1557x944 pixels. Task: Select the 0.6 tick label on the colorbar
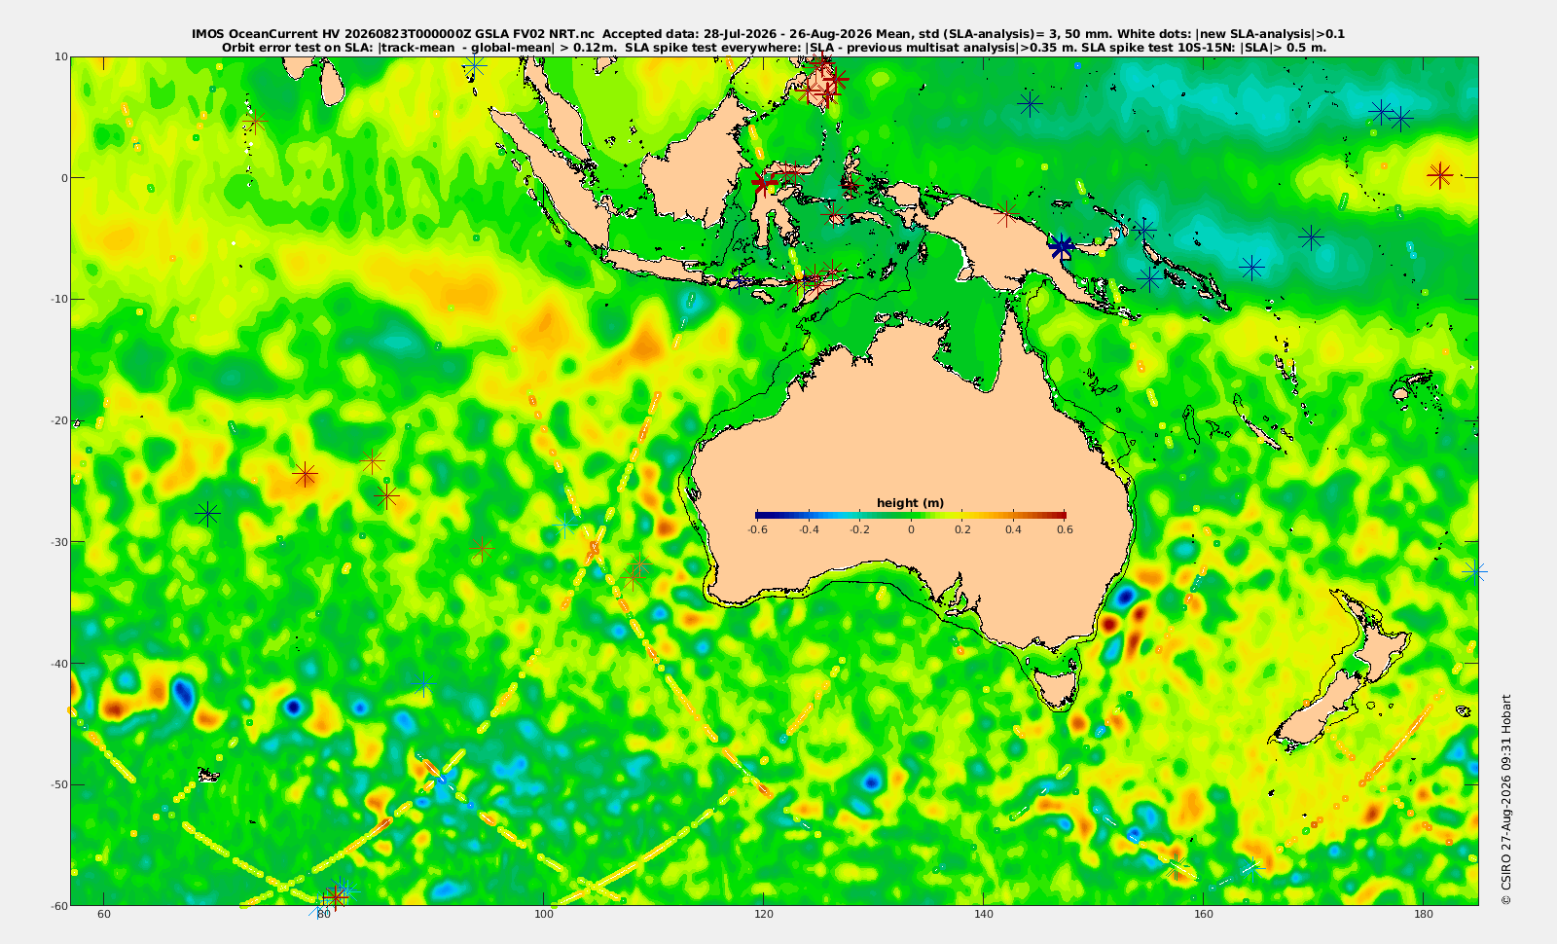[1065, 529]
